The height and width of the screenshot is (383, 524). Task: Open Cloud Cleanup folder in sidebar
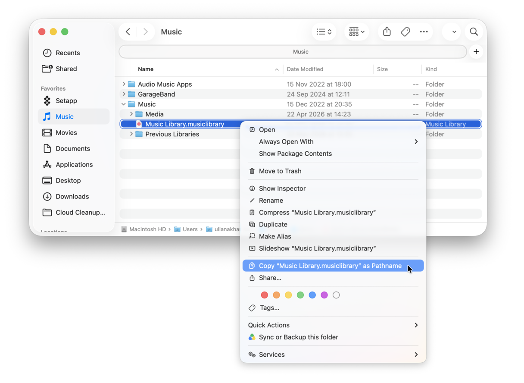coord(74,212)
